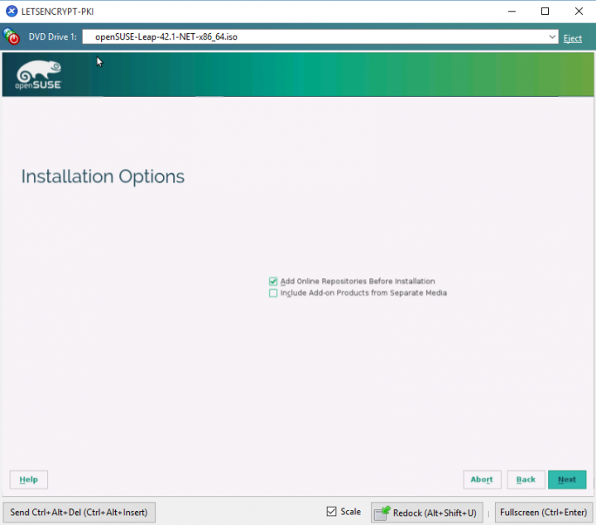Send Ctrl+Alt+Del to the VM
Screen dimensions: 596x525
(79, 513)
